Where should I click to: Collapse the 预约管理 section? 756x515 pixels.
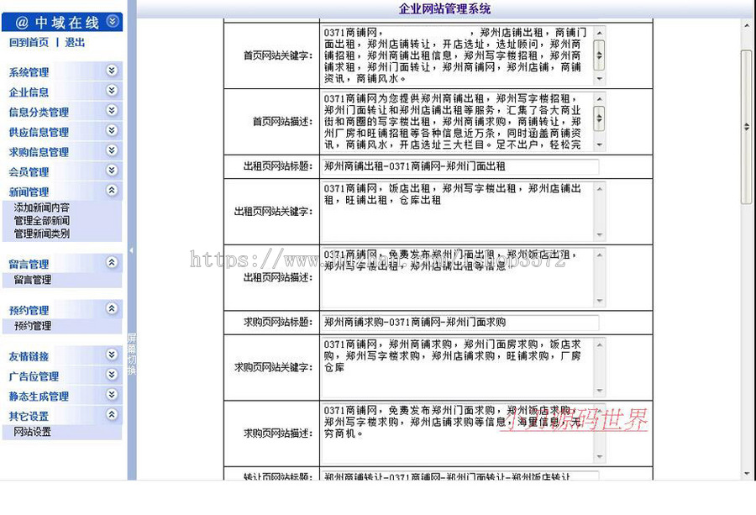110,310
